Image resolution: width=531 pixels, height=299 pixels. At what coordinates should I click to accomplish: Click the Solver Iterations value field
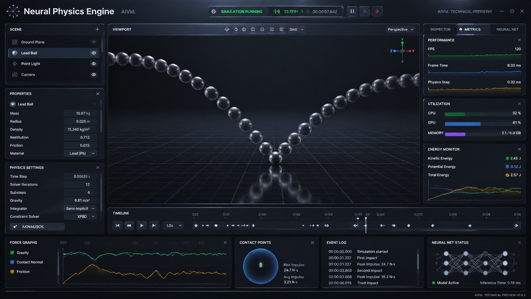coord(81,185)
